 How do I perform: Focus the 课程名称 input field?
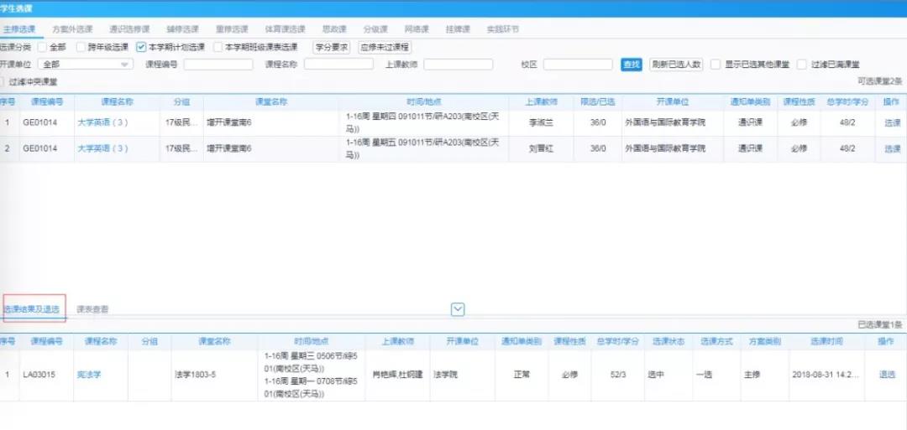coord(338,65)
